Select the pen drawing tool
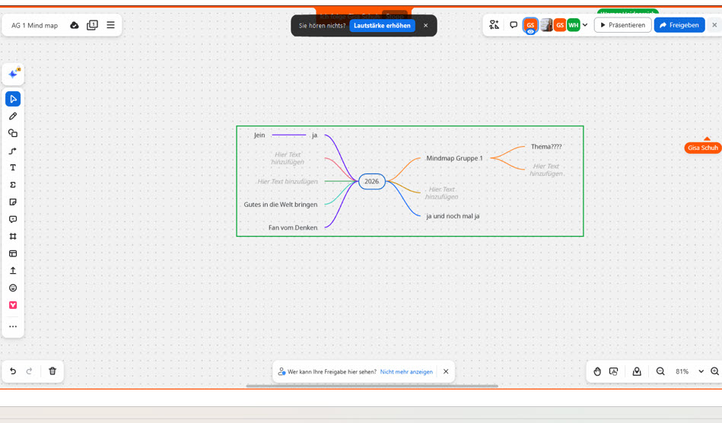 13,116
